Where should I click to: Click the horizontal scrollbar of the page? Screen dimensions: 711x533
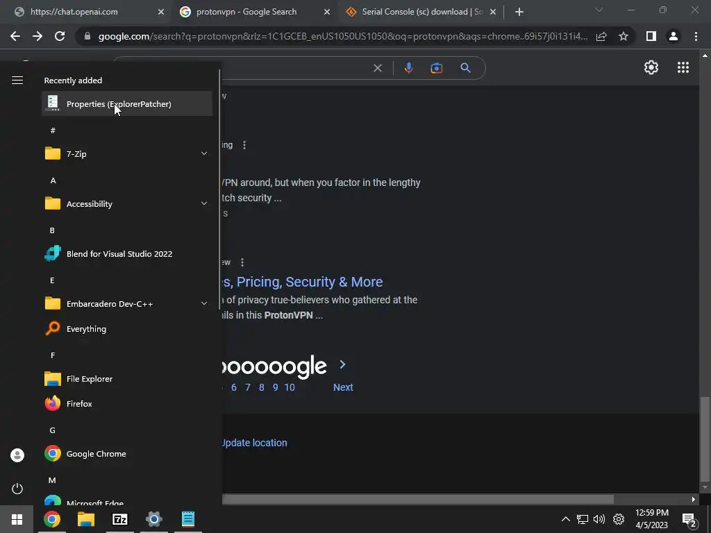point(417,499)
